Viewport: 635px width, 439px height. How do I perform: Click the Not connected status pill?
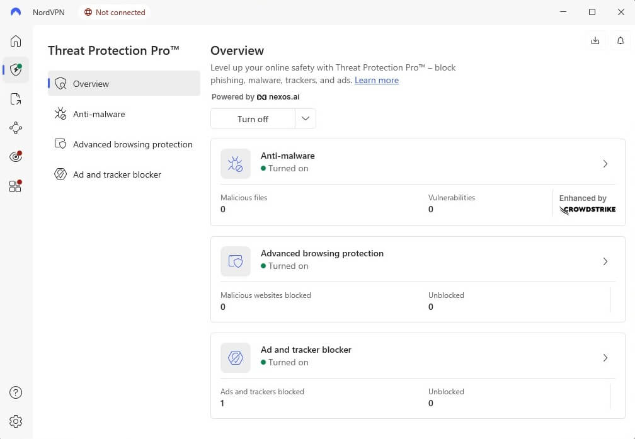pos(114,12)
